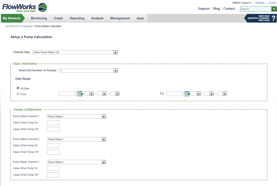Open the From seconds dropdown
This screenshot has height=186, width=277.
(115, 94)
